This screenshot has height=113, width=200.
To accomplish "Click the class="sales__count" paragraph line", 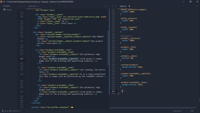I will click(x=52, y=21).
